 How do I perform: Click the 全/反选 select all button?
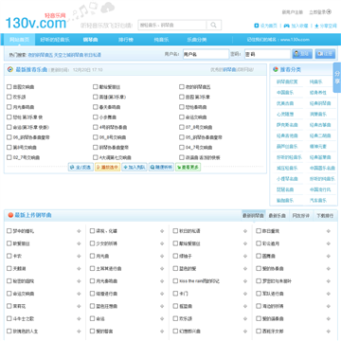[81, 168]
